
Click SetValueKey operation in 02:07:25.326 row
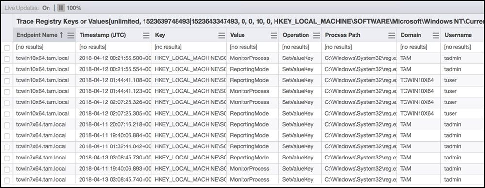(298, 102)
